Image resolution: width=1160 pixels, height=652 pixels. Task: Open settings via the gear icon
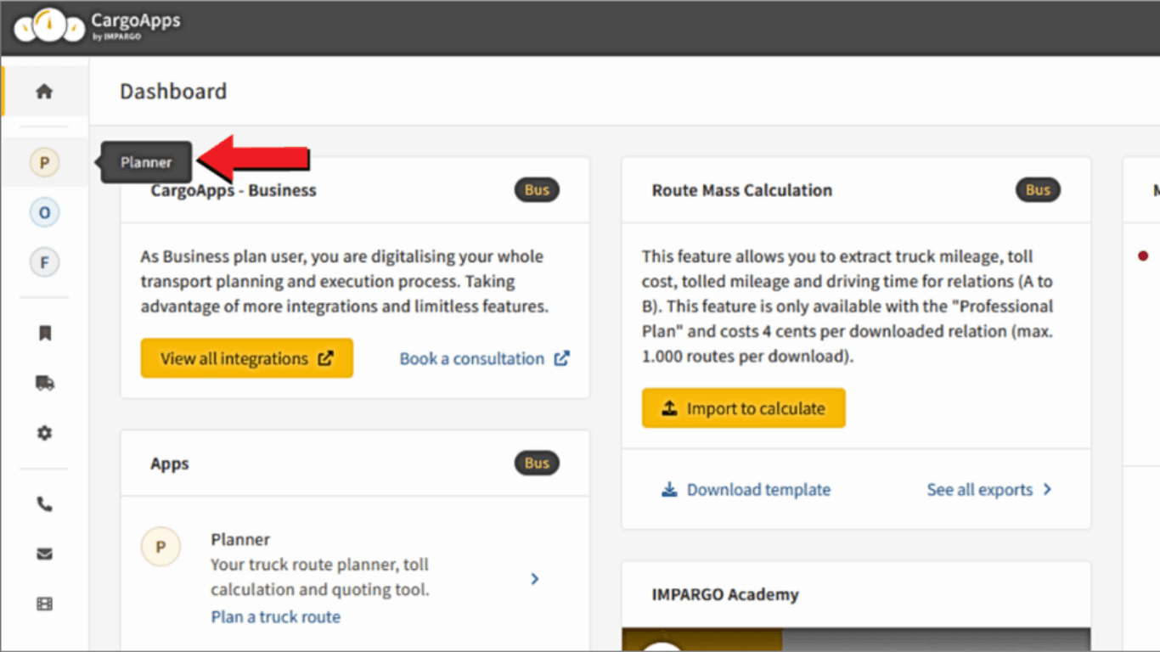point(44,433)
